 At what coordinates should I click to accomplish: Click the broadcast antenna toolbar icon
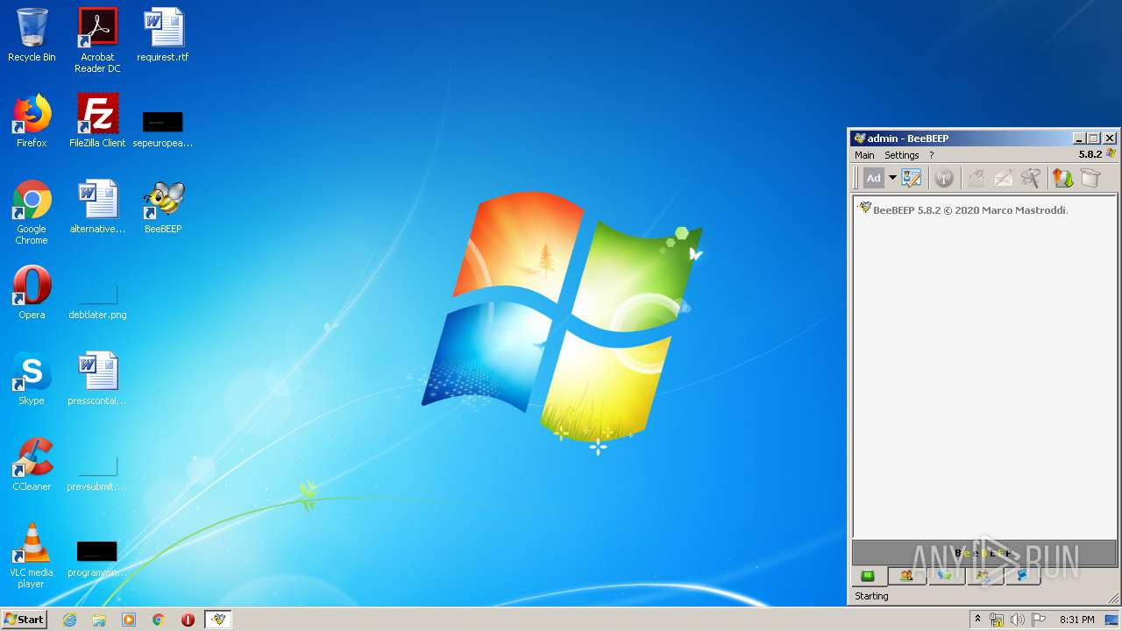coord(944,178)
